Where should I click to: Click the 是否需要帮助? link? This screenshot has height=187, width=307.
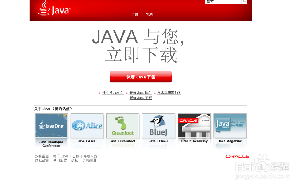(x=169, y=92)
